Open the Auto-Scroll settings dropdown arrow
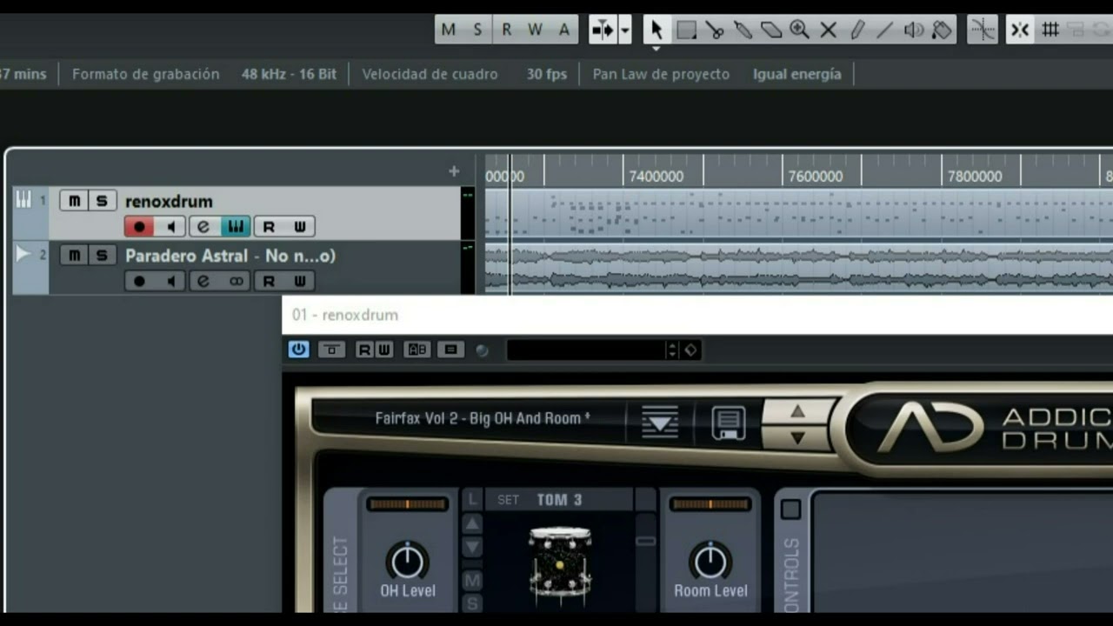Image resolution: width=1113 pixels, height=626 pixels. pyautogui.click(x=624, y=30)
